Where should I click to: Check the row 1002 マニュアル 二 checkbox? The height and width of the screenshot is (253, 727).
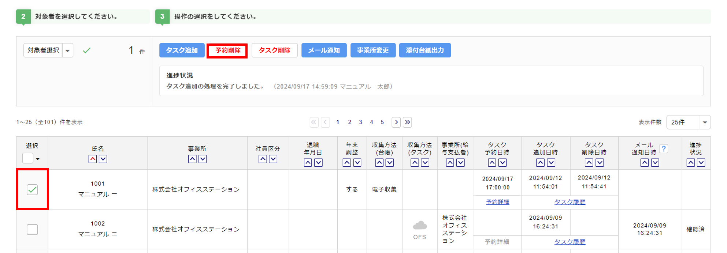coord(32,229)
